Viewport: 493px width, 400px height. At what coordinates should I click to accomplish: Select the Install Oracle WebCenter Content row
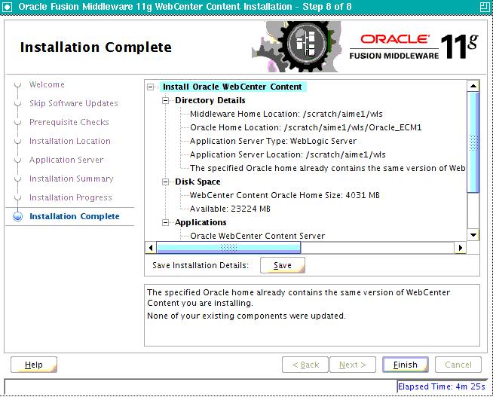pyautogui.click(x=232, y=87)
